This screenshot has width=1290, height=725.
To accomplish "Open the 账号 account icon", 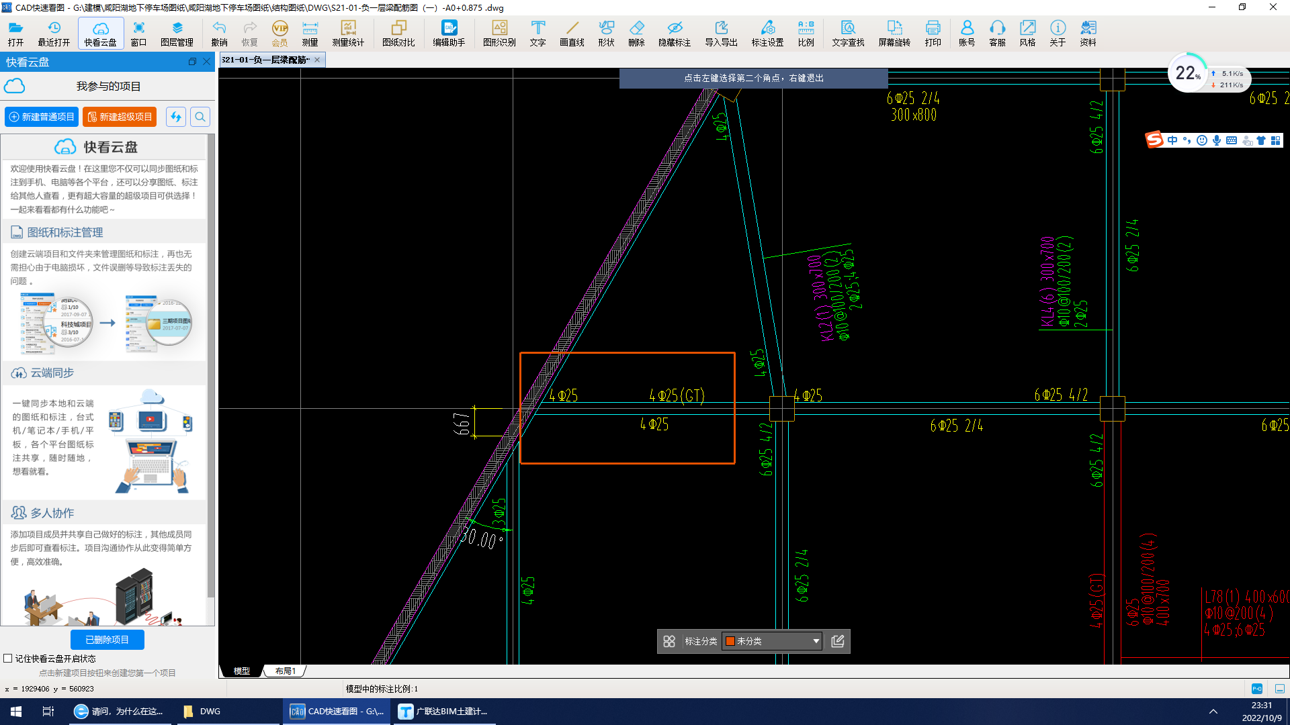I will (967, 33).
